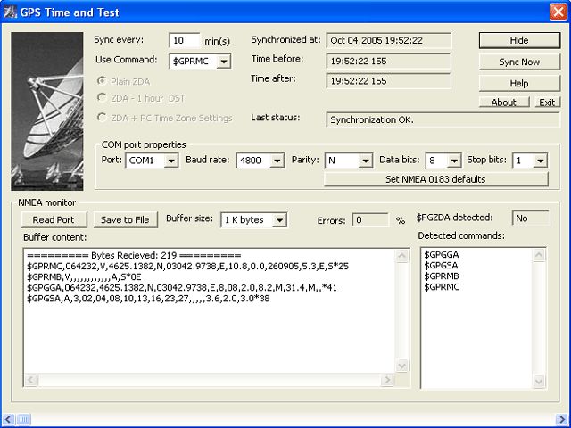Open the Data bits dropdown
The height and width of the screenshot is (428, 571).
tap(454, 160)
